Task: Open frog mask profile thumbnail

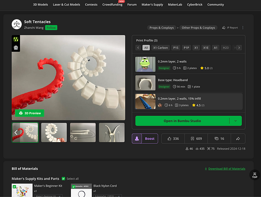Action: (x=145, y=64)
